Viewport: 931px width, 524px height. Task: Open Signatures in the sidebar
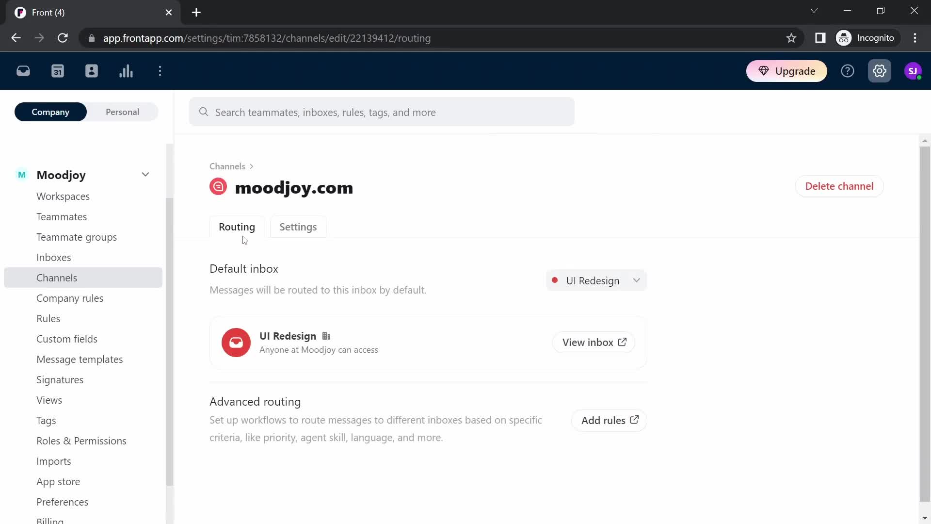60,380
